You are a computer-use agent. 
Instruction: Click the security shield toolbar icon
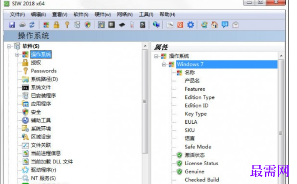click(x=87, y=25)
